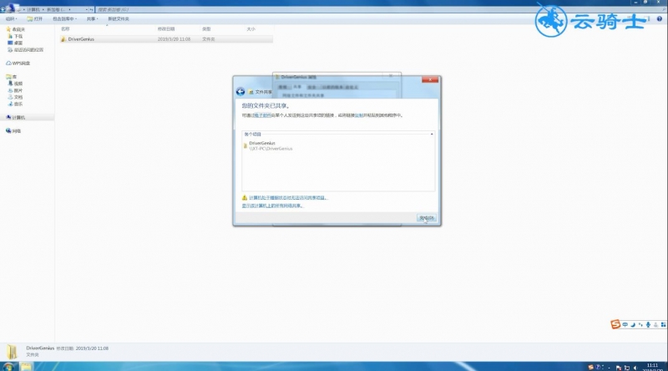Open the show all network shares link
The width and height of the screenshot is (668, 371).
pos(272,206)
